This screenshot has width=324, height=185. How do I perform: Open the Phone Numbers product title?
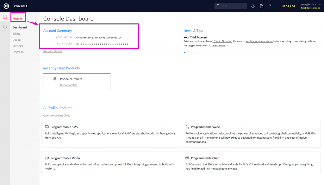tap(71, 79)
